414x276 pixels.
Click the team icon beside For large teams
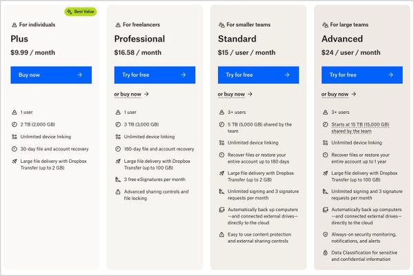[325, 25]
